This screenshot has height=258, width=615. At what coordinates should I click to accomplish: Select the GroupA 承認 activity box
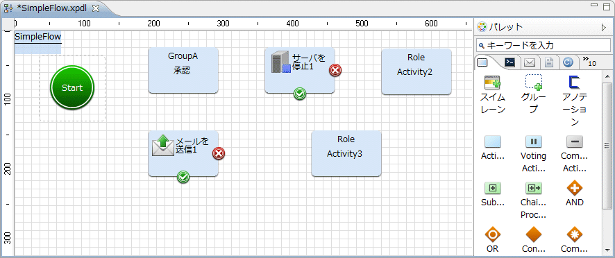183,71
